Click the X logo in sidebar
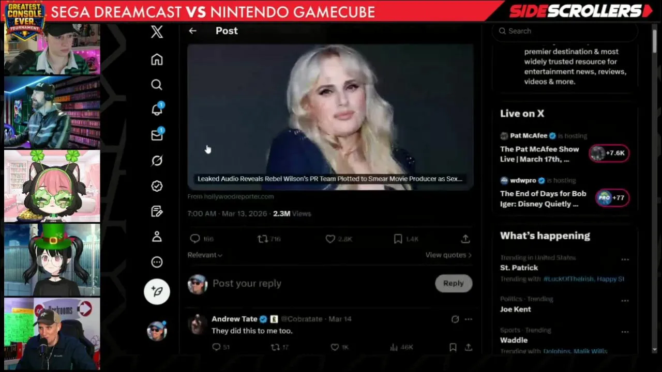This screenshot has width=662, height=372. pyautogui.click(x=157, y=32)
